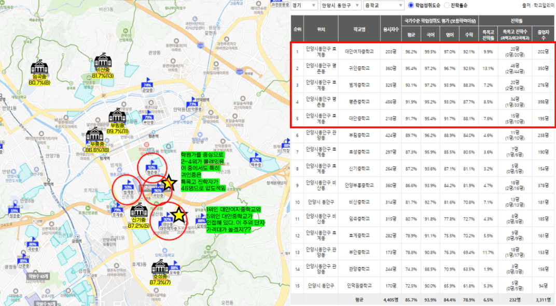This screenshot has height=306, width=556.
Task: Select the 성문중 59% flag marker
Action: pos(15,211)
